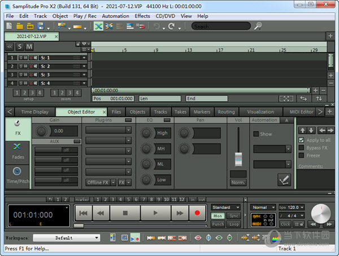This screenshot has height=256, width=339.
Task: Click the magnifier search icon
Action: pos(258,26)
